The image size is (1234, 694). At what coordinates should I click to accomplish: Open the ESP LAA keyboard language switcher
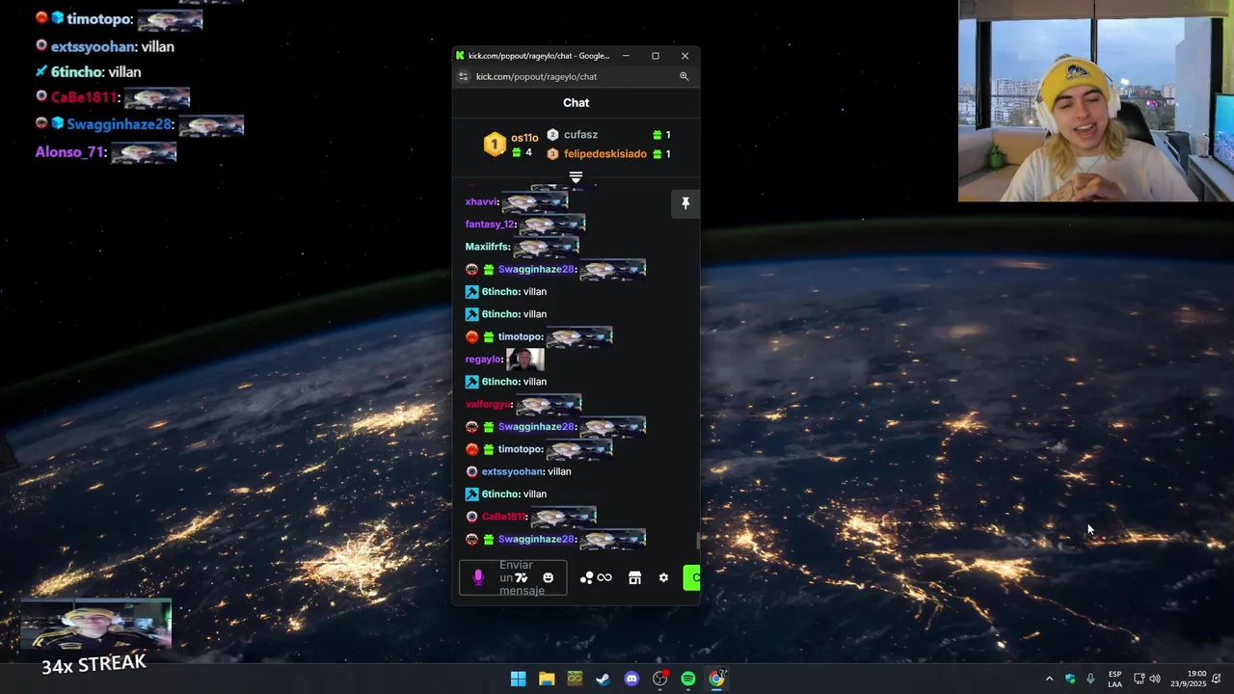tap(1114, 679)
